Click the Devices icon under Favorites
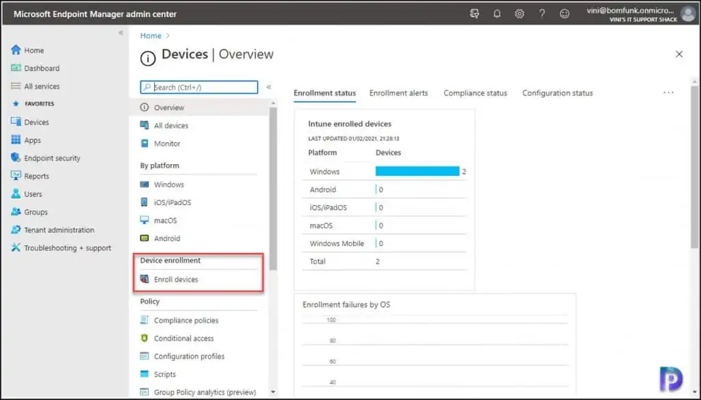Screen dimensions: 701x400 (x=16, y=122)
